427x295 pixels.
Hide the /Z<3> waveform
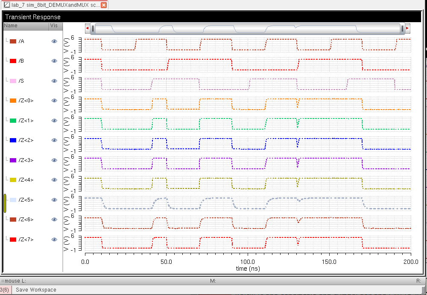click(x=54, y=160)
